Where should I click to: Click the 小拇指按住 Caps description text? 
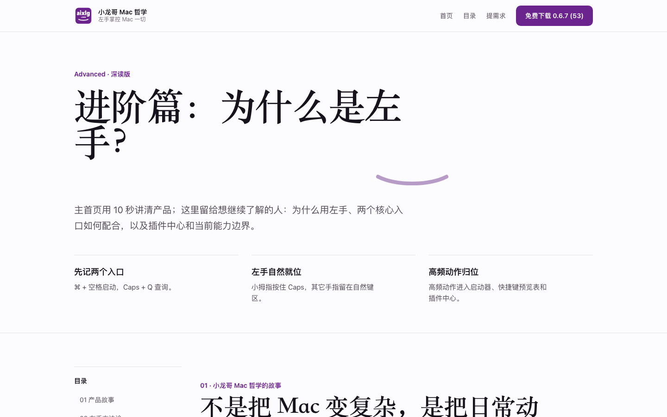[x=313, y=293]
